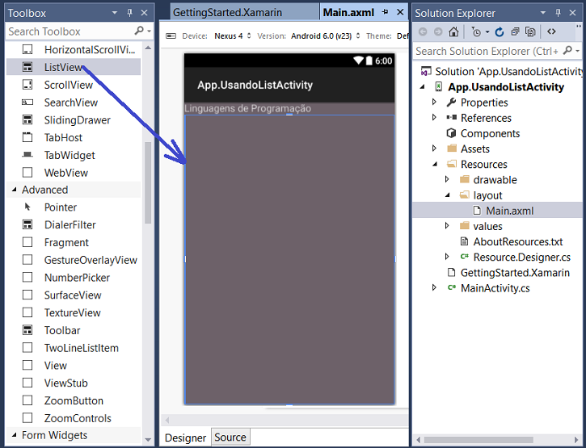Open Solution Explorer window options dropdown

[542, 13]
